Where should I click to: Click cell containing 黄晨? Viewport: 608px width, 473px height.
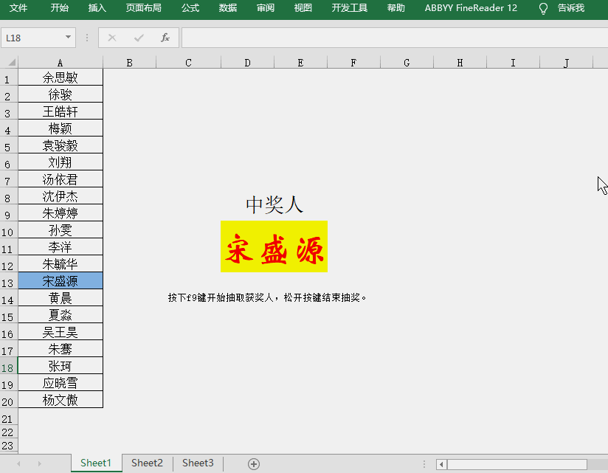click(x=60, y=298)
